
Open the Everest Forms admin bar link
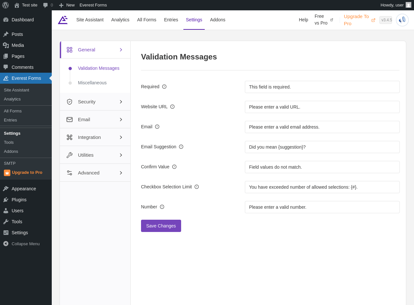(x=93, y=5)
